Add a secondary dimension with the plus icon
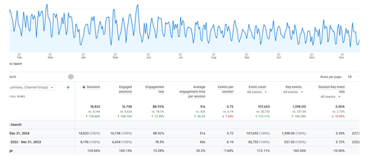The image size is (369, 162). pos(68,88)
